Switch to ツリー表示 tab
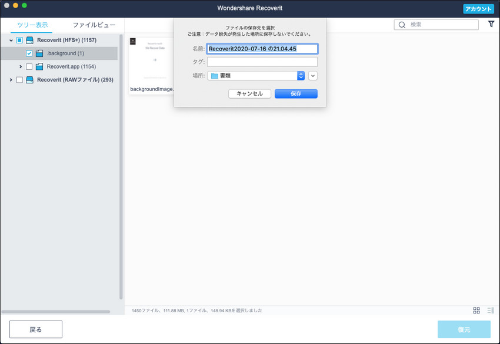This screenshot has width=500, height=344. point(32,25)
